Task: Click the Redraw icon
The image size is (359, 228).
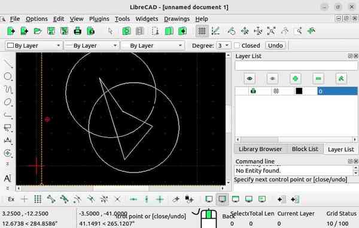Action: coord(231,31)
